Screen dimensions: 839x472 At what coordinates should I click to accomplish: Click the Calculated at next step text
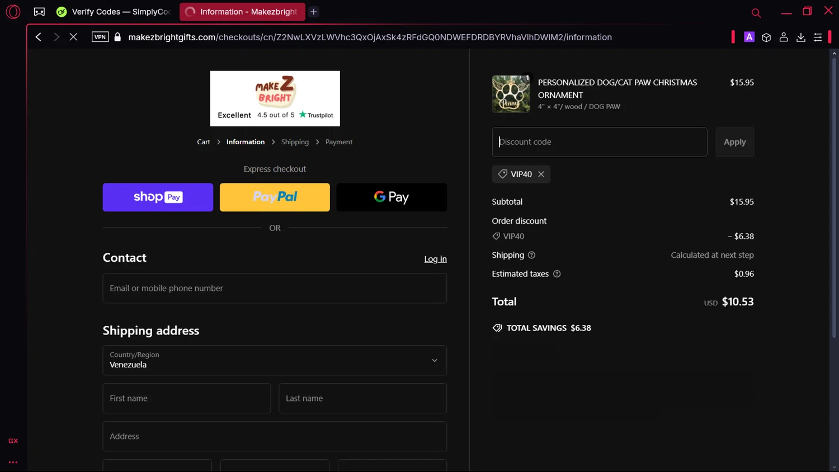coord(712,255)
